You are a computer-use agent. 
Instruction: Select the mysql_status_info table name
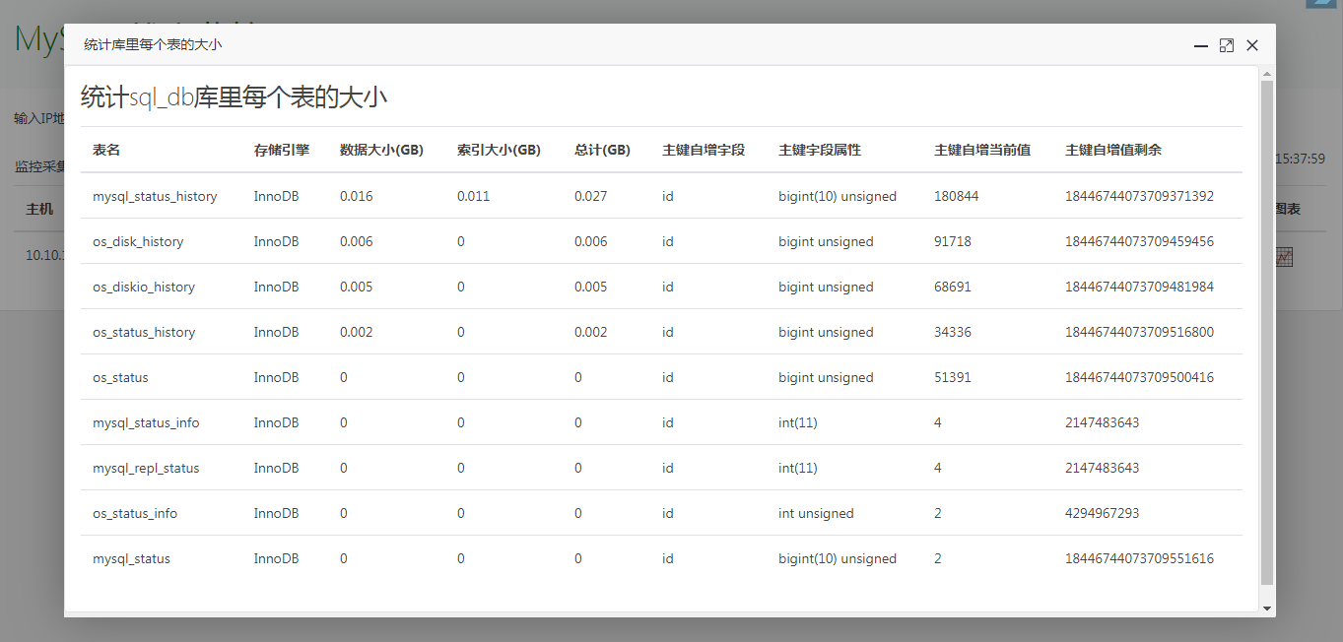(x=146, y=422)
